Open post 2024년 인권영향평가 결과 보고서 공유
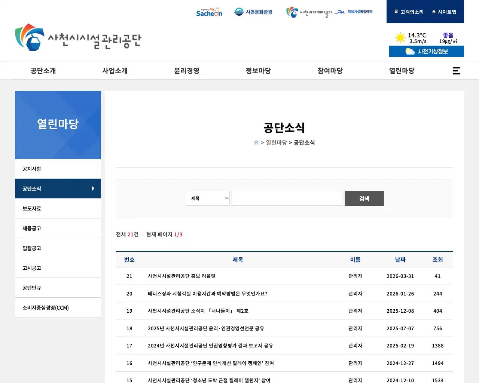 click(x=210, y=346)
